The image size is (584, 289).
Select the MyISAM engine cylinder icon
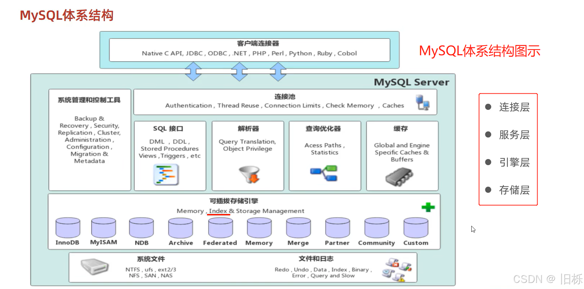[x=104, y=228]
